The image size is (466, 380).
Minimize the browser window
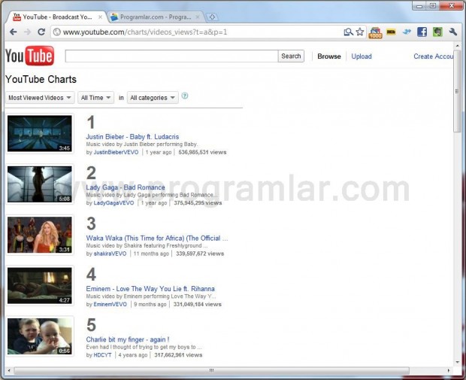coord(419,6)
